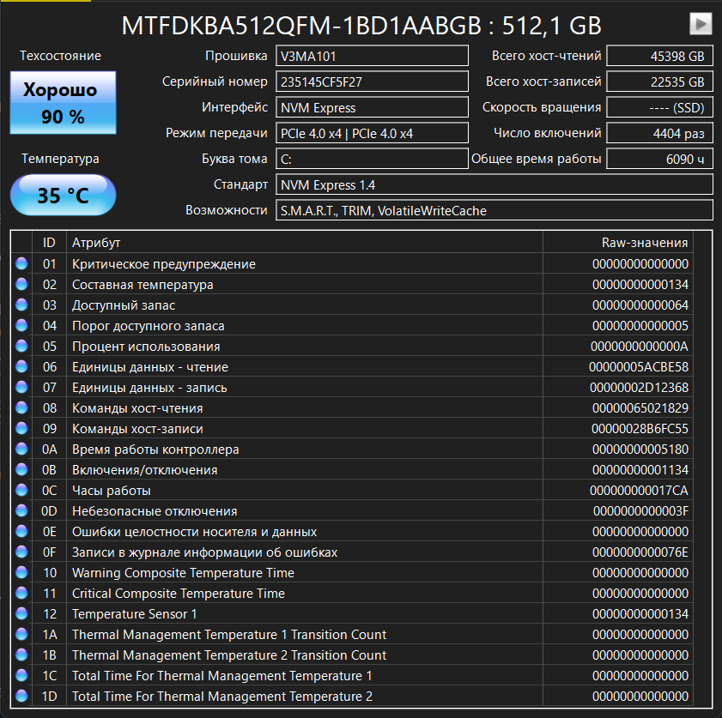Click the status orb next to Доступный запас

(x=21, y=305)
